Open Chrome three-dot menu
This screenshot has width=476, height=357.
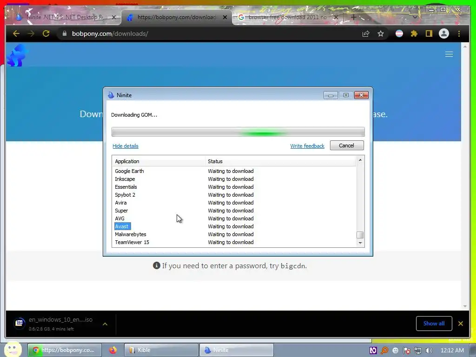[459, 33]
